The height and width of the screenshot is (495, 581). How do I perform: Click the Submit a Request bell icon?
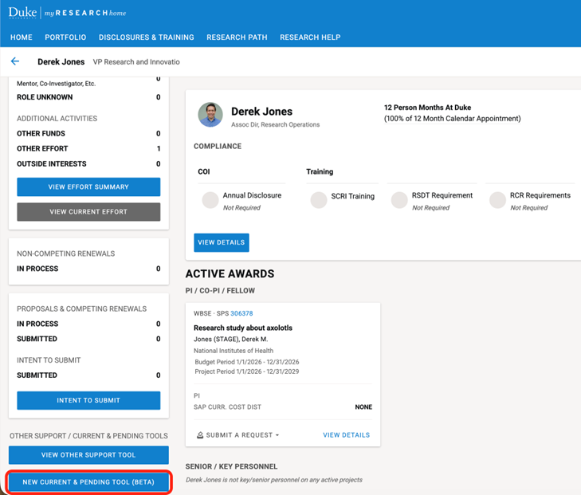(201, 435)
